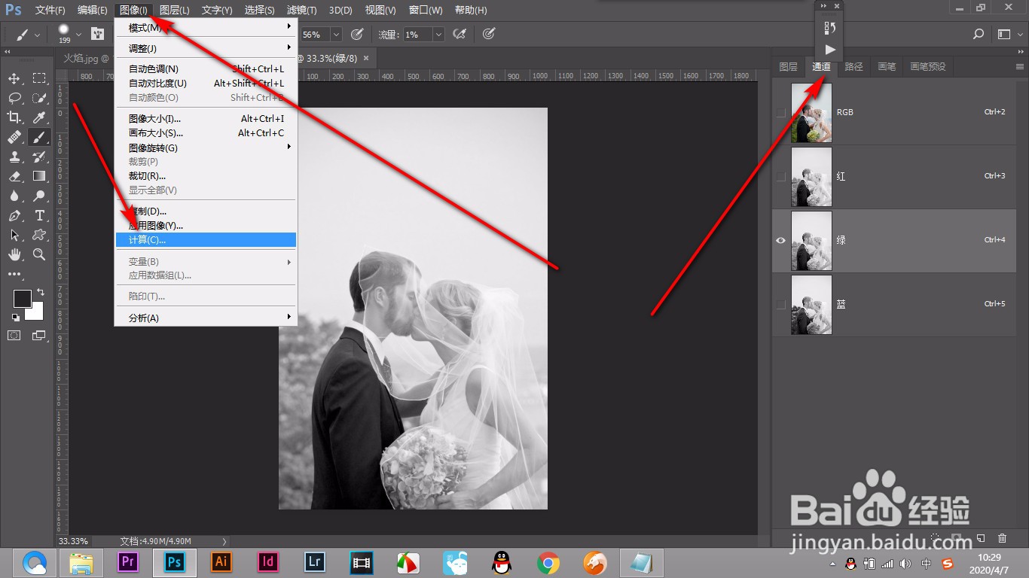This screenshot has width=1029, height=578.
Task: Reset to default black and white colors
Action: point(16,318)
